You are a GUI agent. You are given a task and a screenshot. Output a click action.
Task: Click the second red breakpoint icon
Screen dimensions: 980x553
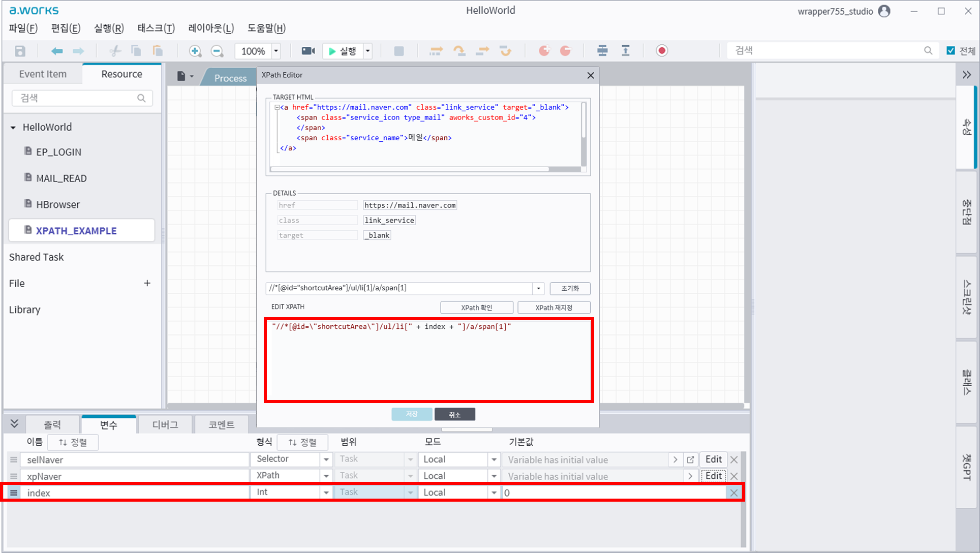[565, 51]
